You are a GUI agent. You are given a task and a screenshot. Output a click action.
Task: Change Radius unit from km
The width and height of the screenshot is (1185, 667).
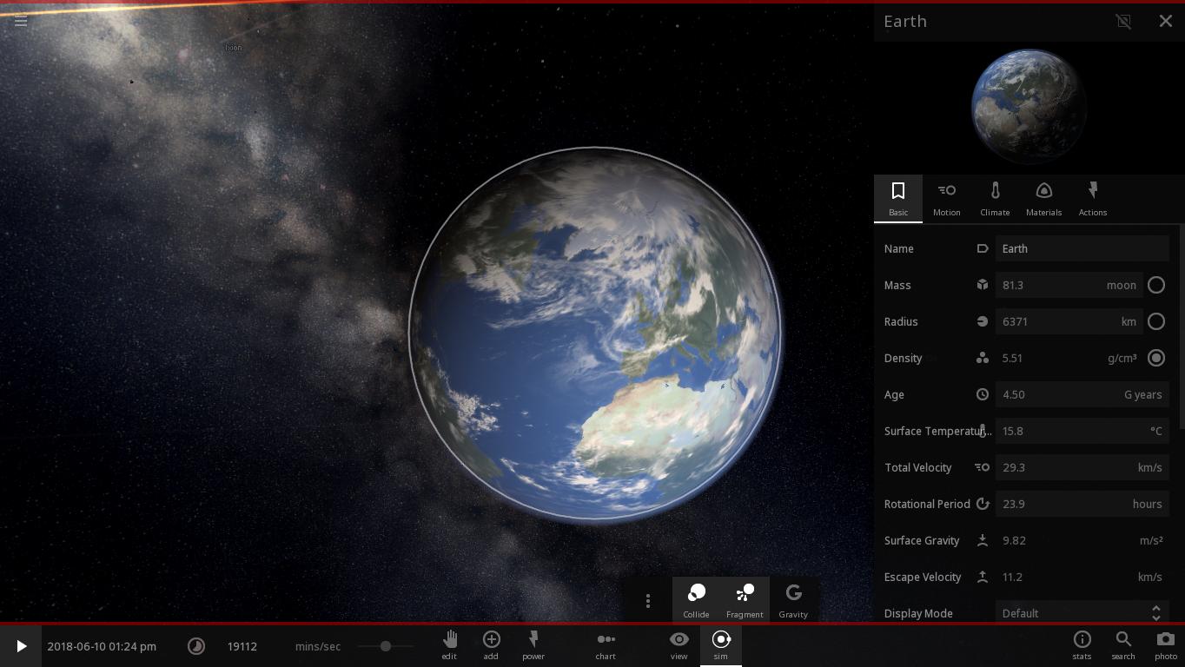point(1129,321)
